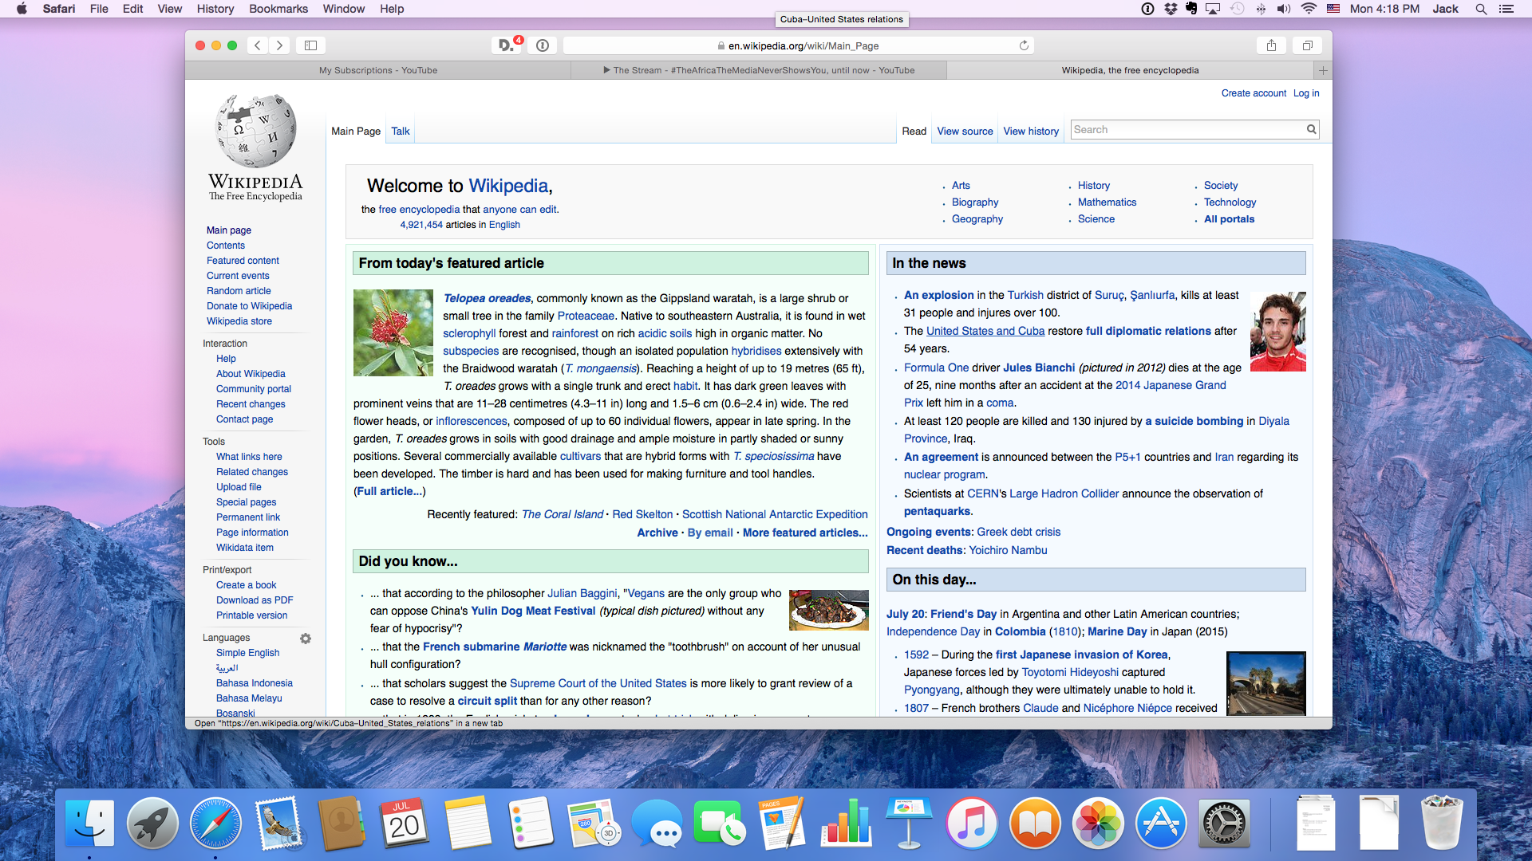Screen dimensions: 1532x861
Task: Open Notification Center icon
Action: click(x=1506, y=9)
